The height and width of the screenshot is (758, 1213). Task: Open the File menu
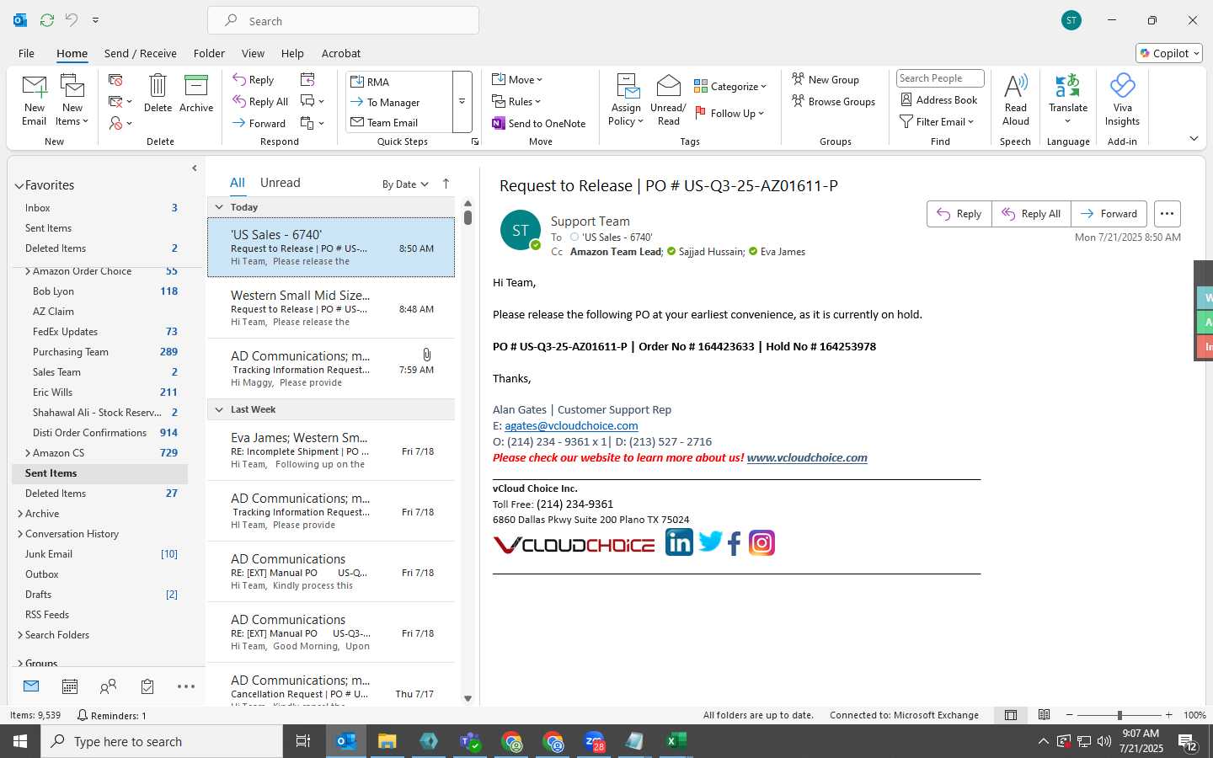coord(26,53)
